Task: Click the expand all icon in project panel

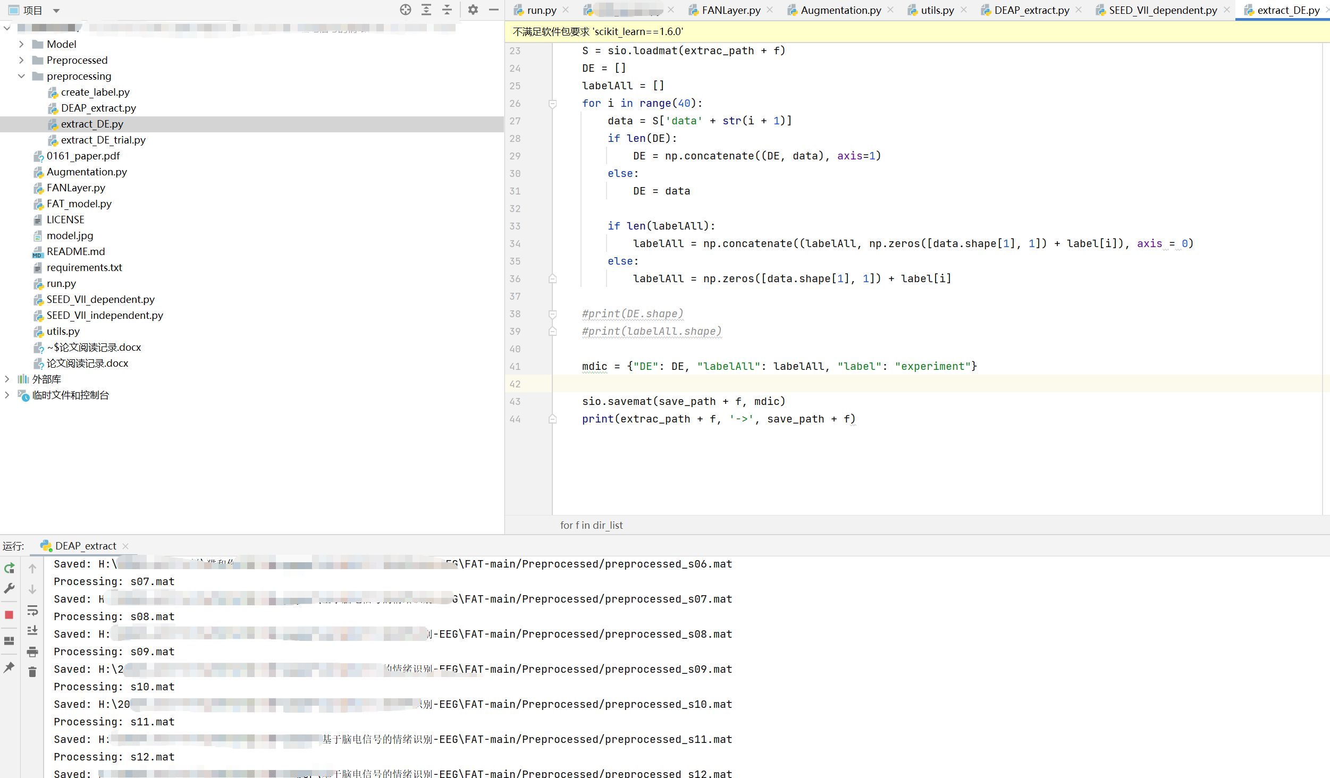Action: [x=426, y=10]
